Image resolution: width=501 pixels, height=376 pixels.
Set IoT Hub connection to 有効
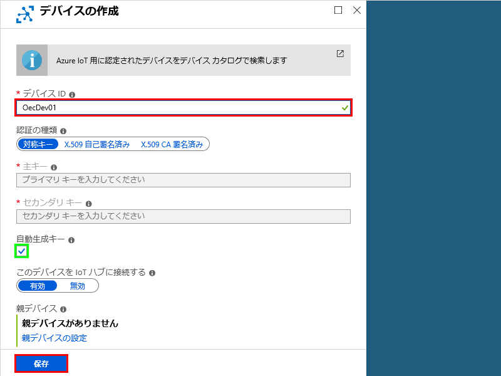[x=38, y=286]
